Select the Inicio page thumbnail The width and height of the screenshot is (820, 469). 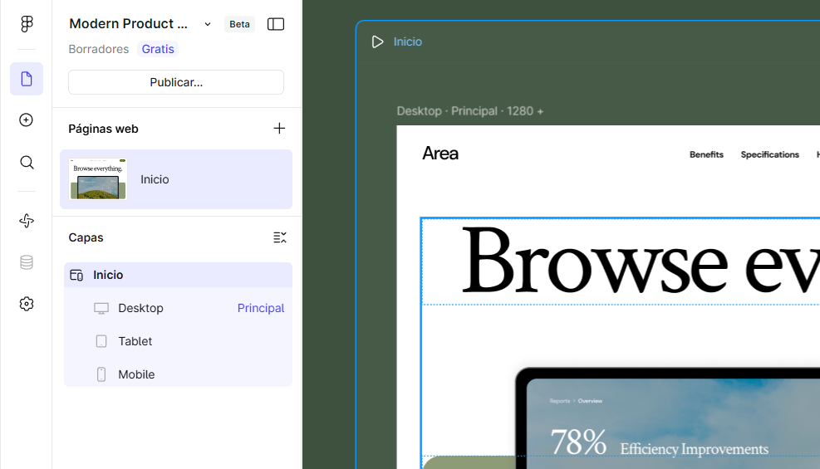(98, 179)
